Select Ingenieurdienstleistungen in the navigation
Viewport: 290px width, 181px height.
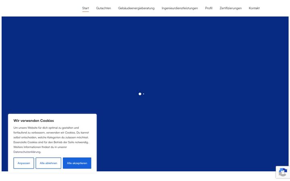(180, 8)
